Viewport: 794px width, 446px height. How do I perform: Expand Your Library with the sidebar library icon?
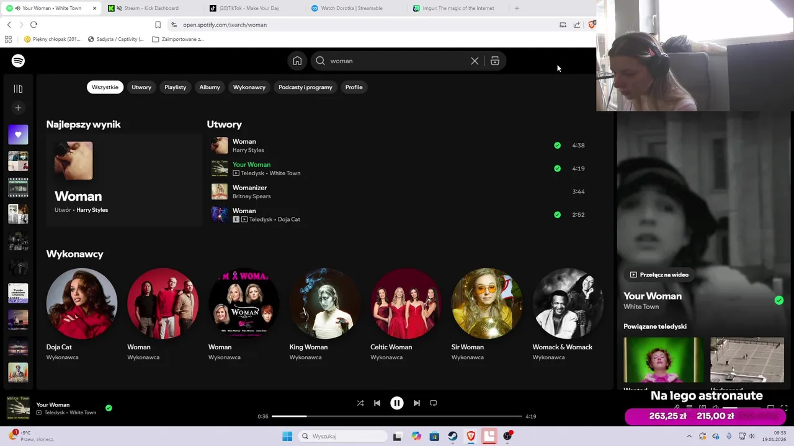pos(18,89)
